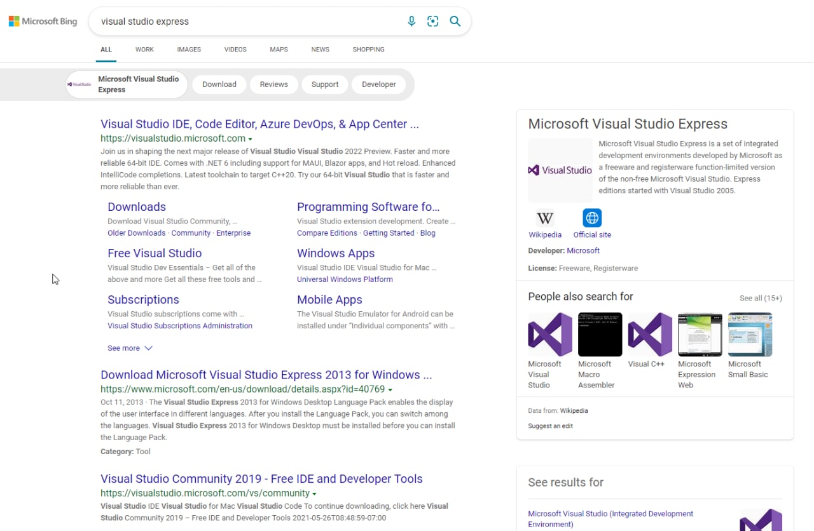This screenshot has width=814, height=531.
Task: Open Free Visual Studio sitelink
Action: (x=155, y=253)
